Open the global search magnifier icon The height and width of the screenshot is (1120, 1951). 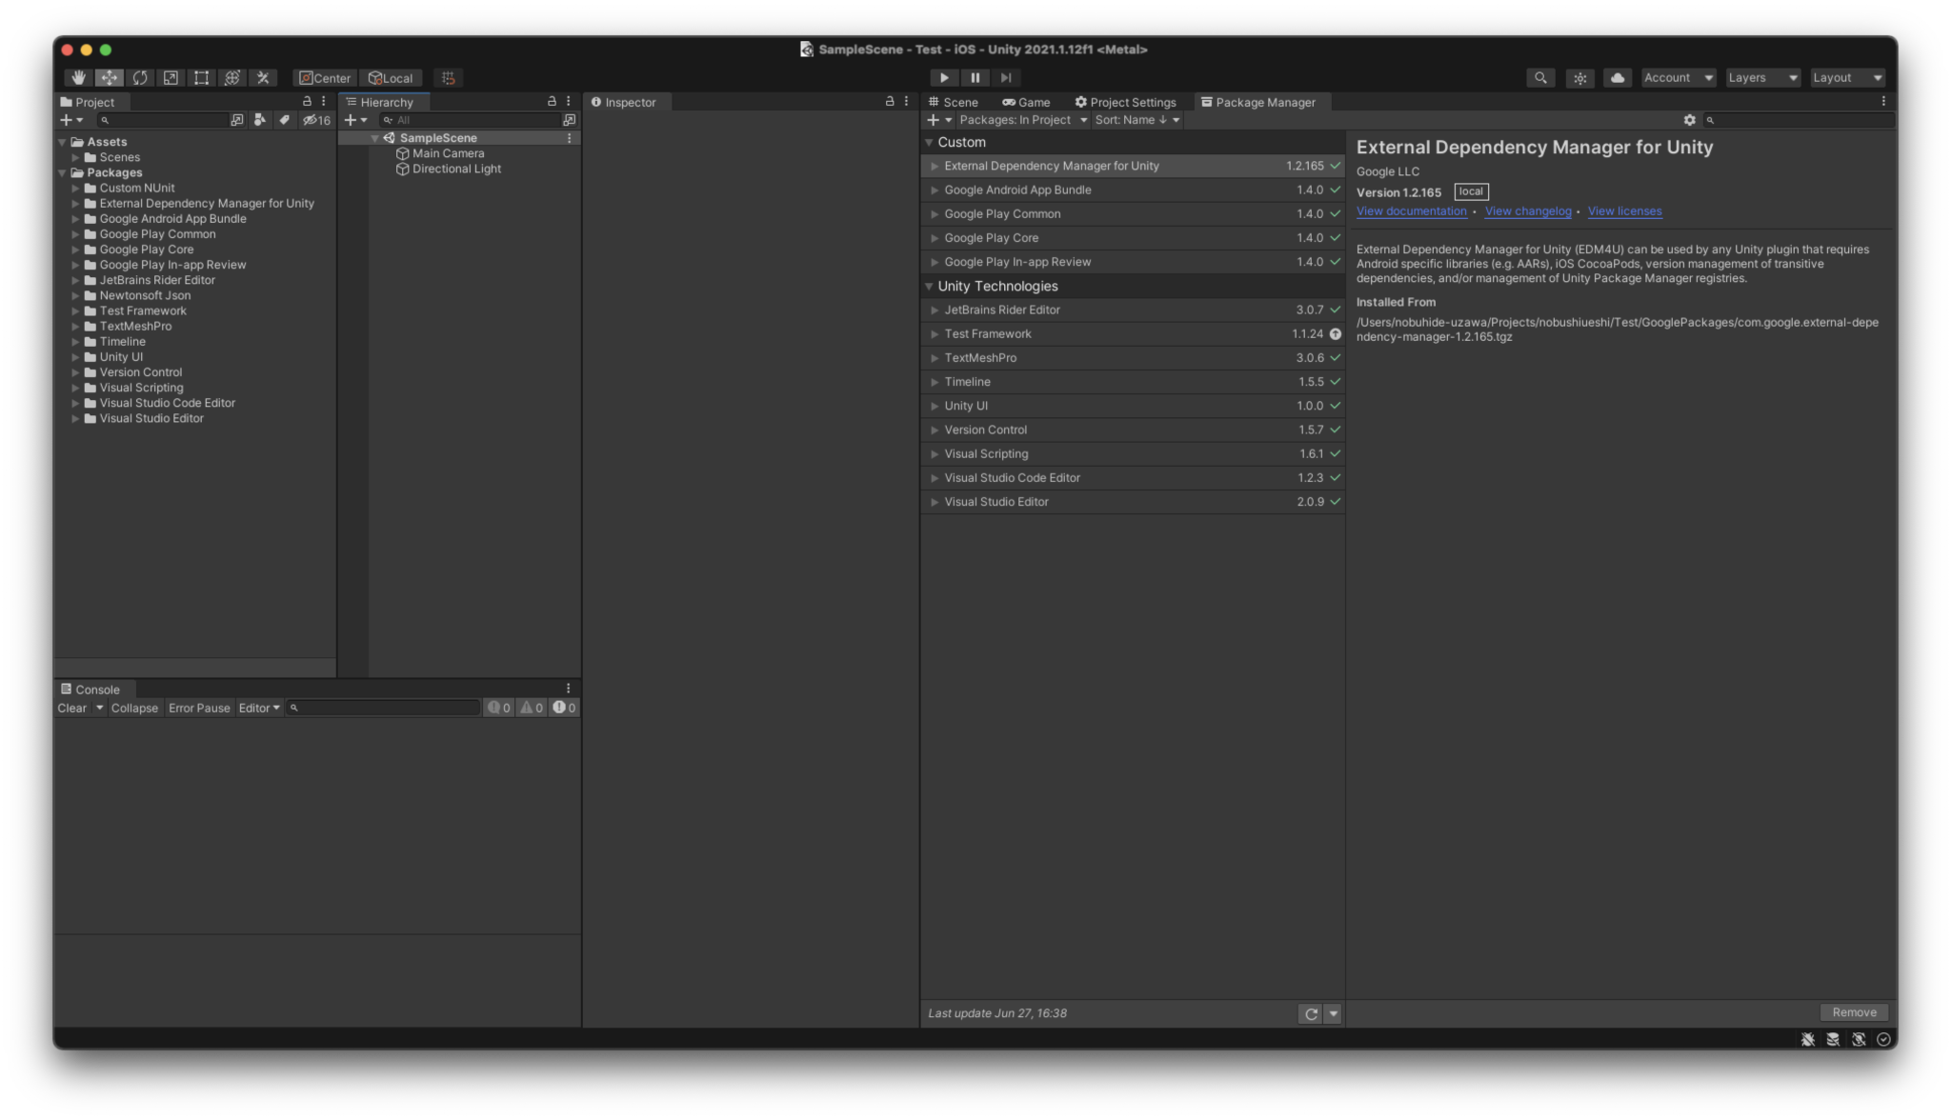[1540, 78]
